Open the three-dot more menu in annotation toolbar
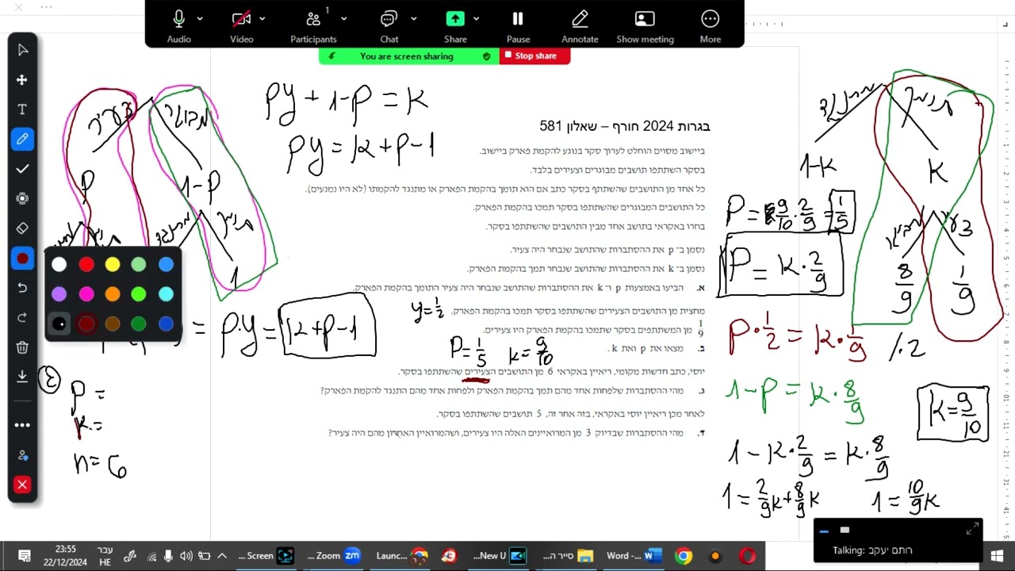1015x571 pixels. click(22, 425)
